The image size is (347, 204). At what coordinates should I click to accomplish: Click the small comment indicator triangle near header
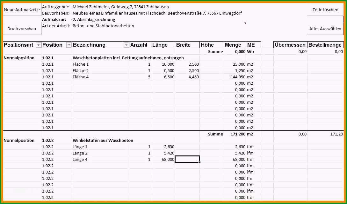pyautogui.click(x=245, y=23)
